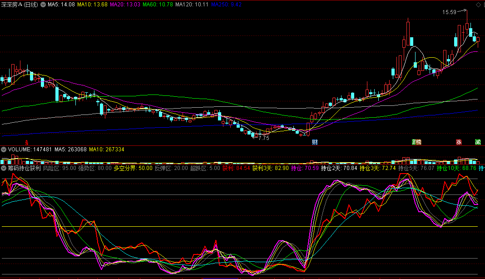Click the 持仓5天: 76.07 label

click(416, 168)
